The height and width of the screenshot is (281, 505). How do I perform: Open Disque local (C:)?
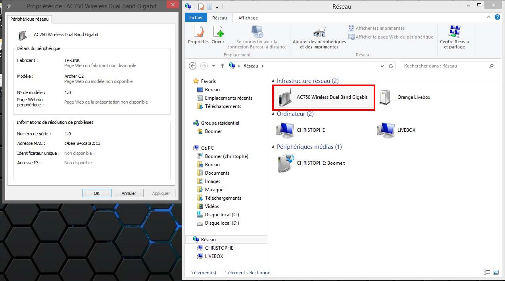point(218,215)
